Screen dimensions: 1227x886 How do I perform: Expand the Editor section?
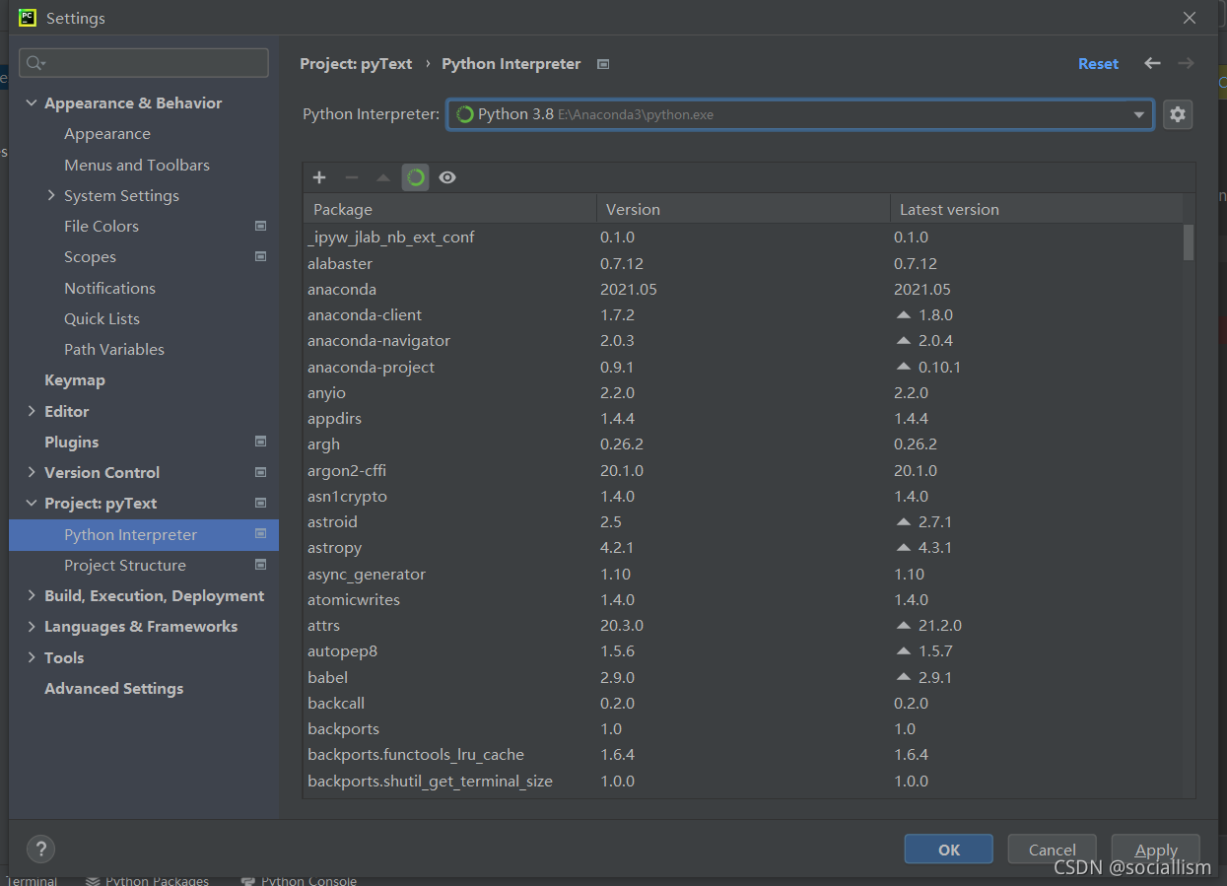click(x=32, y=411)
